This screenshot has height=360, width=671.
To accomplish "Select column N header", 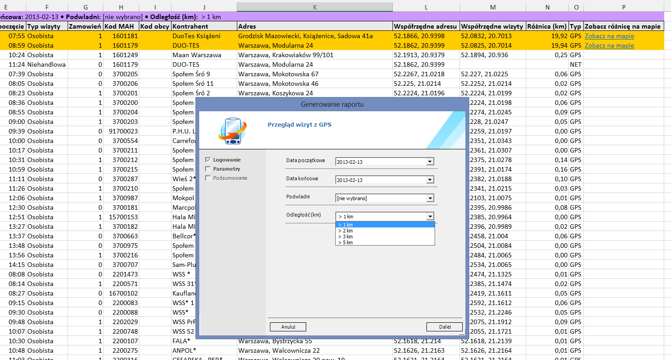I will pos(547,7).
